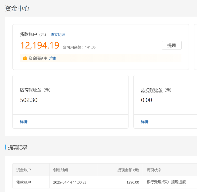Viewport: 197px width, 192px height.
Task: Click the 提现 button
Action: (172, 45)
